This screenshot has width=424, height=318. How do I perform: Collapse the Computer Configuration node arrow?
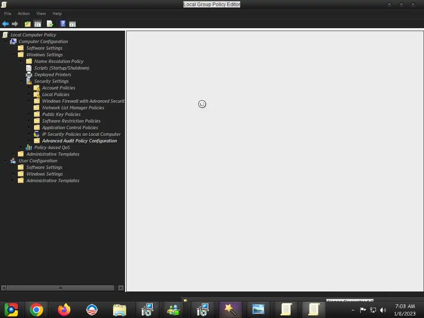point(5,42)
